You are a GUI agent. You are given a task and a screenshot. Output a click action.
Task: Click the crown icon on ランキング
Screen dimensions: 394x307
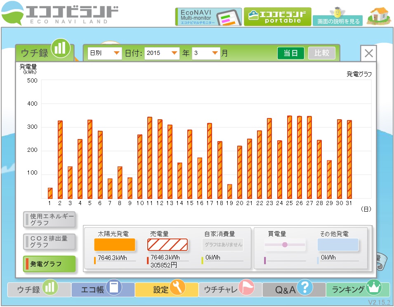point(374,287)
